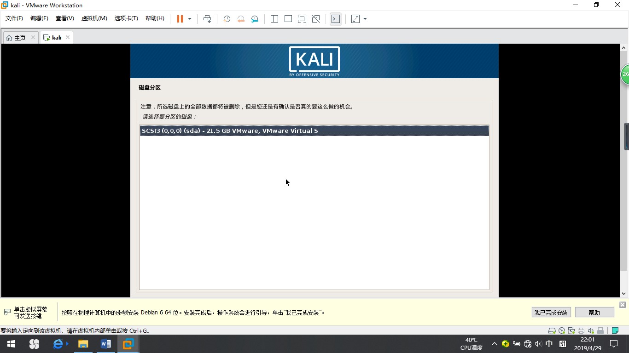Open File Explorer from the taskbar
The width and height of the screenshot is (629, 353).
tap(83, 344)
